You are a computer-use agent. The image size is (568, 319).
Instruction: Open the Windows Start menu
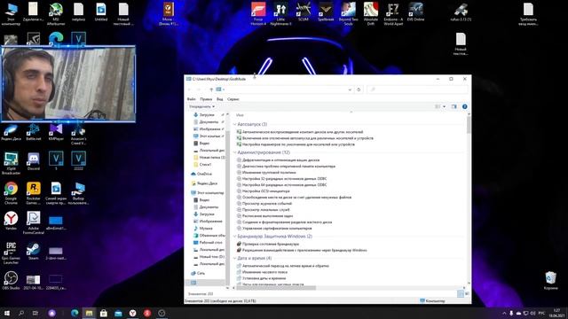tap(7, 313)
